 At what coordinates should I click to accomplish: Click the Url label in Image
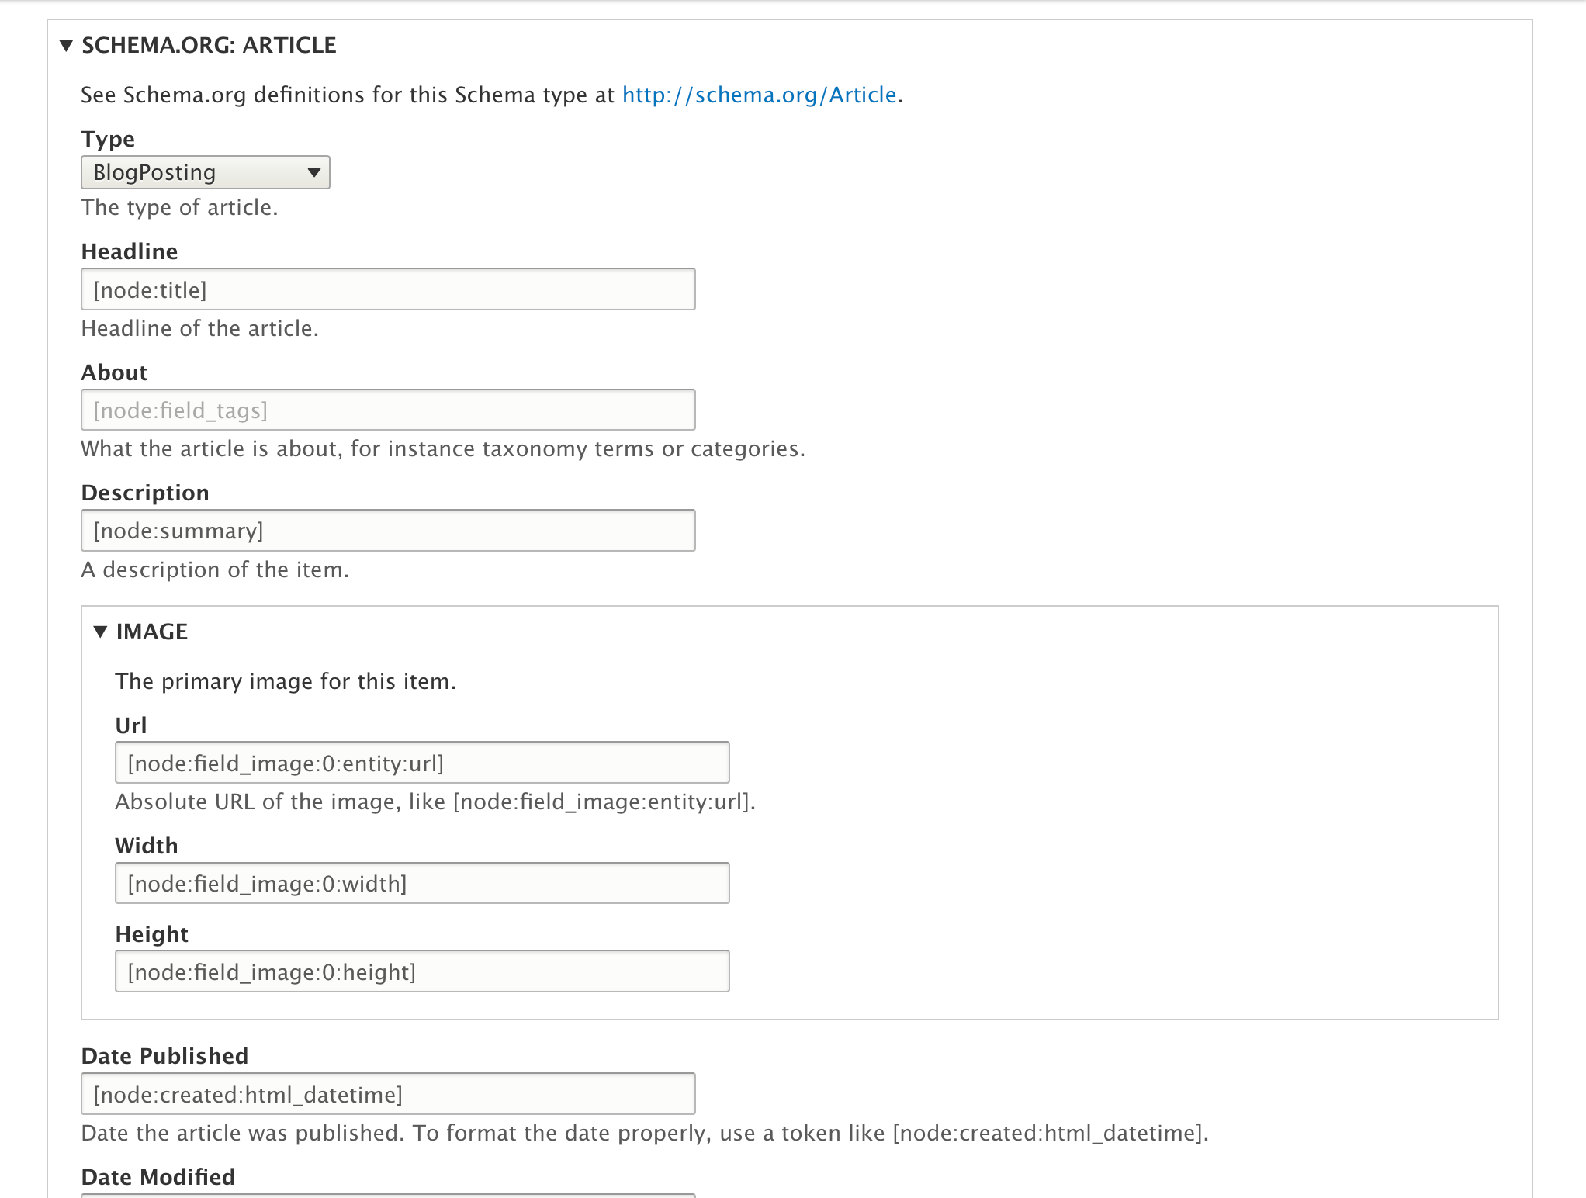[130, 725]
